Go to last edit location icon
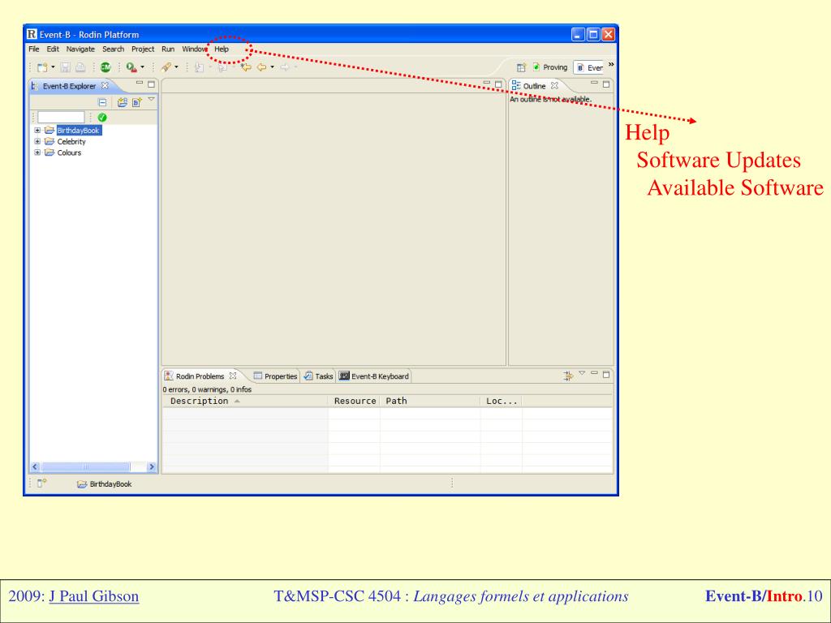Image resolution: width=831 pixels, height=623 pixels. click(246, 67)
